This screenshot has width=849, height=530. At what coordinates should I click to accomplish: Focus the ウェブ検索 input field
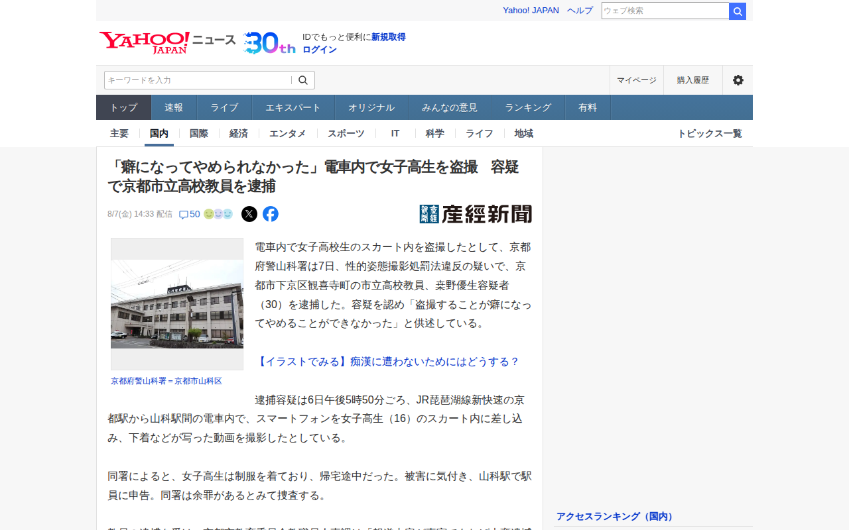(665, 11)
